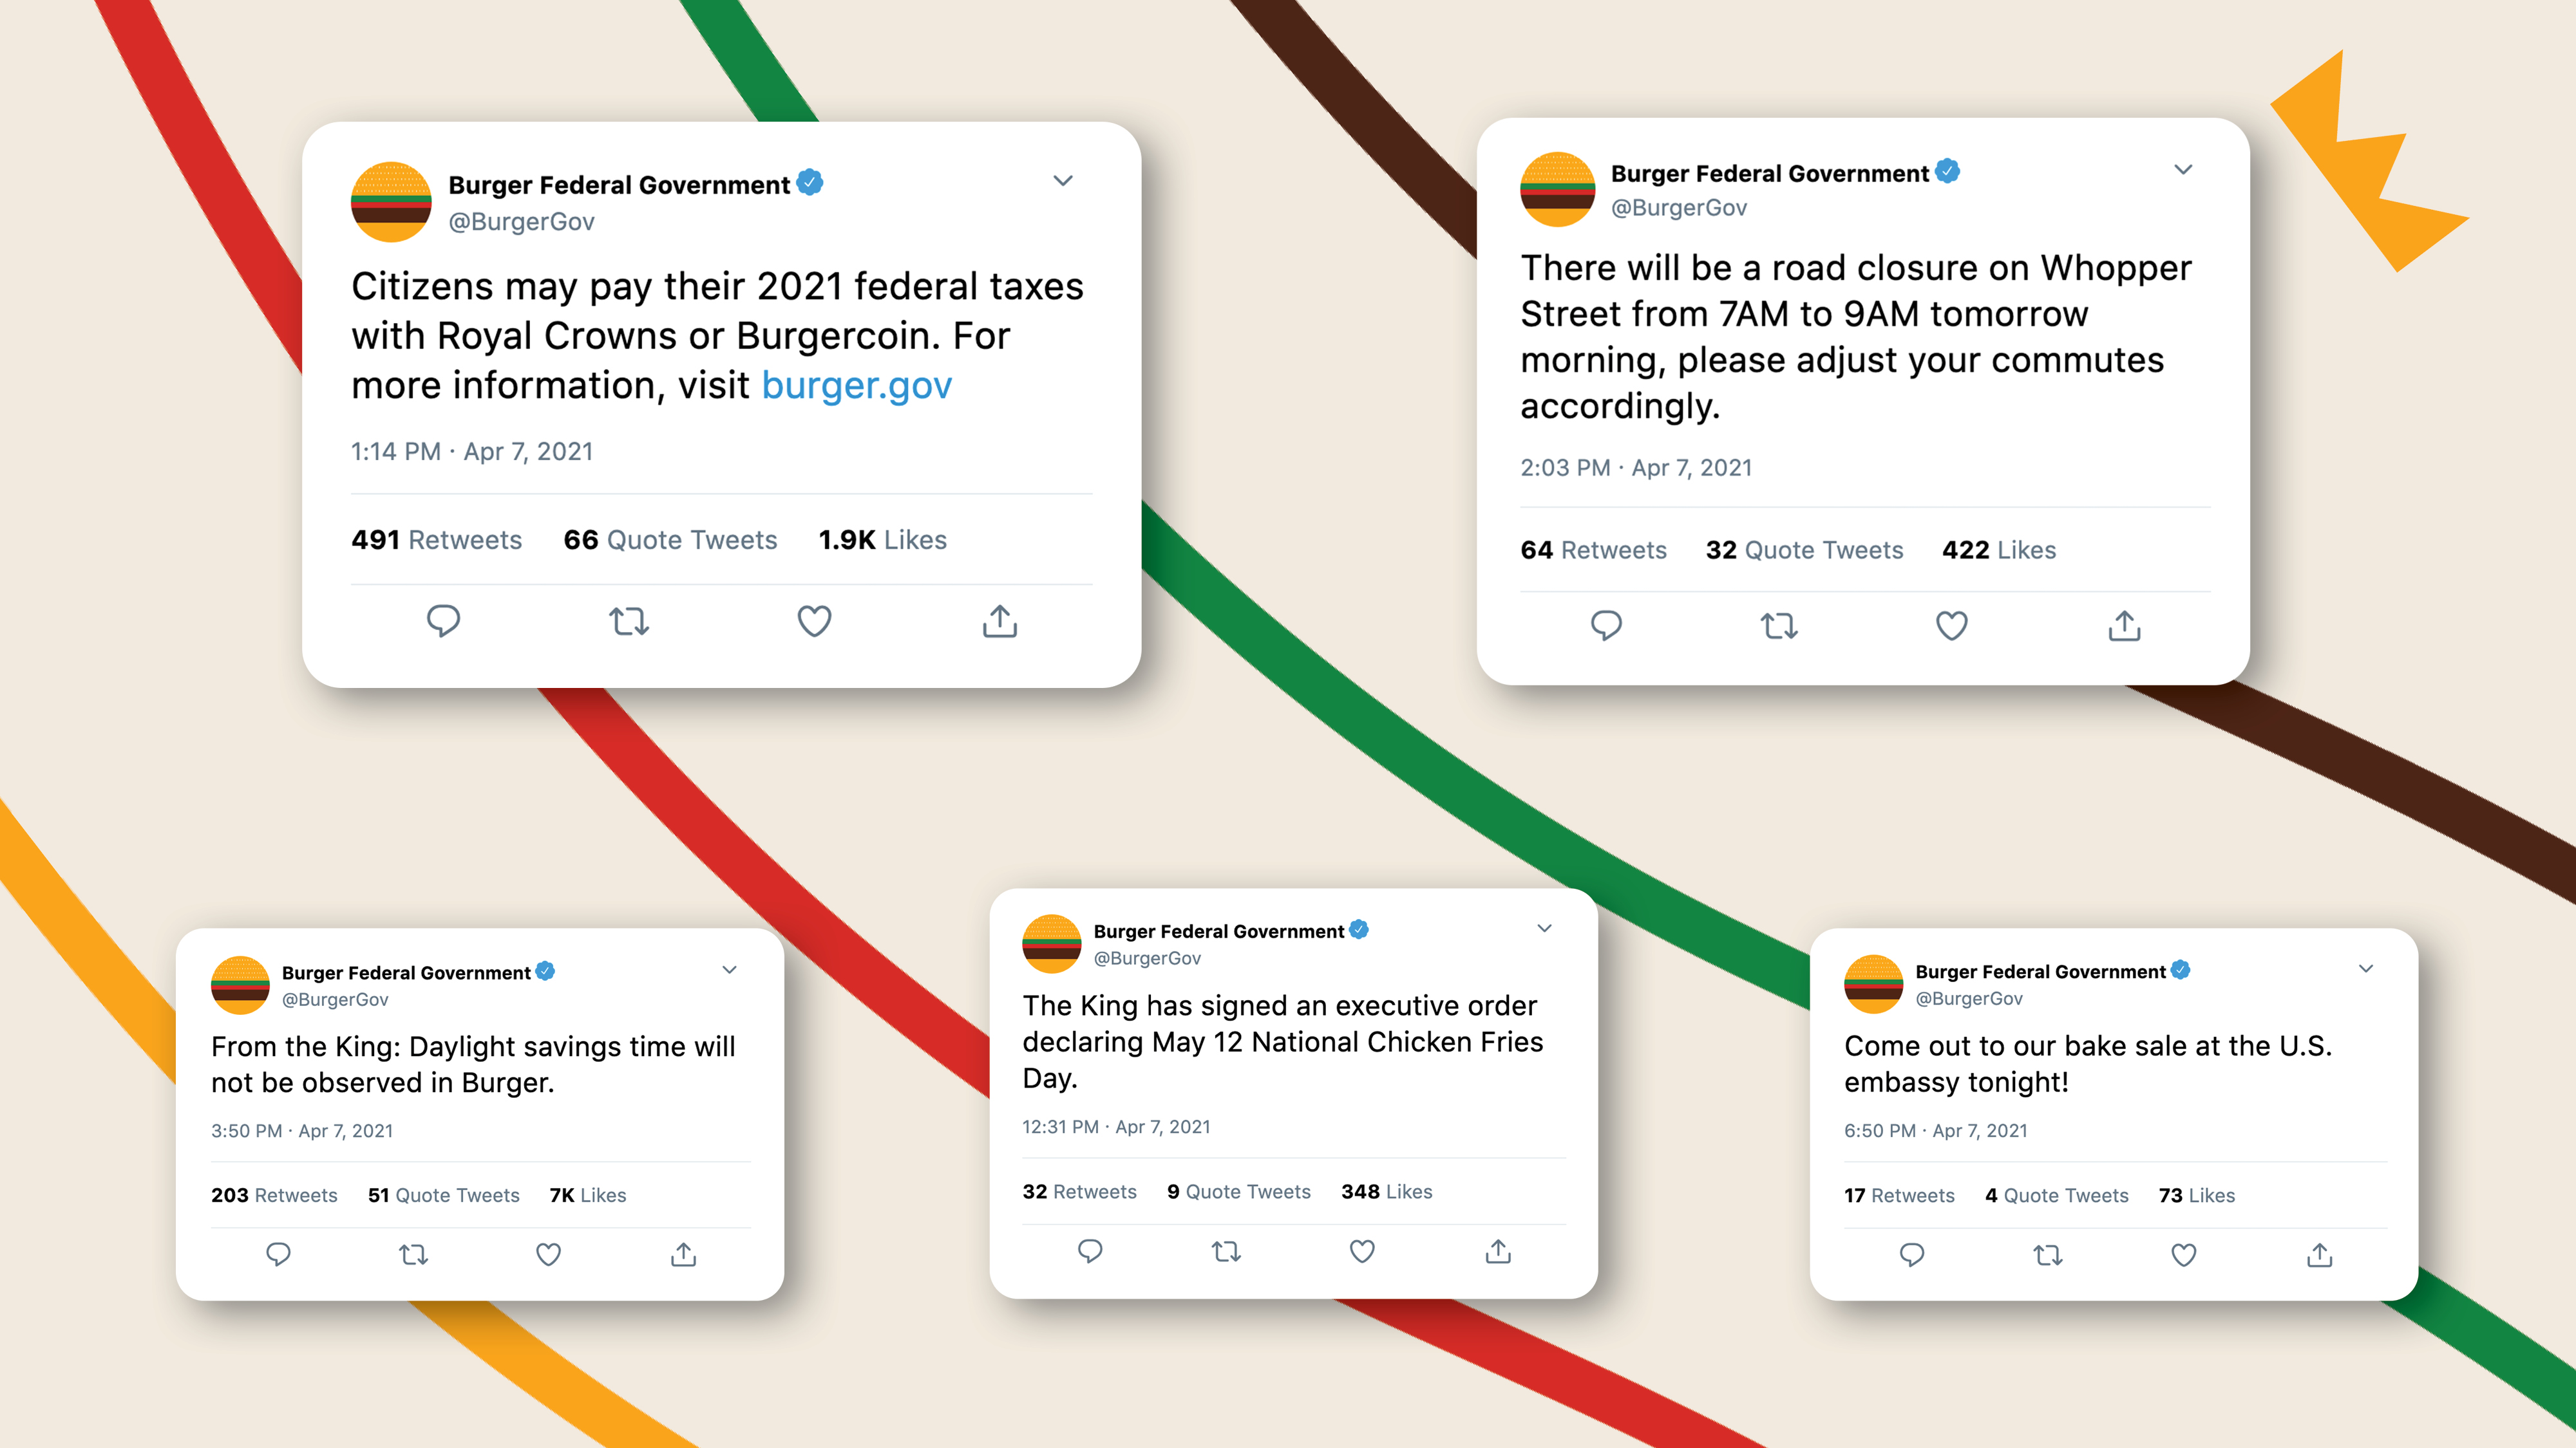Reply to the National Chicken Fries Day tweet
Viewport: 2576px width, 1448px height.
pyautogui.click(x=1090, y=1251)
